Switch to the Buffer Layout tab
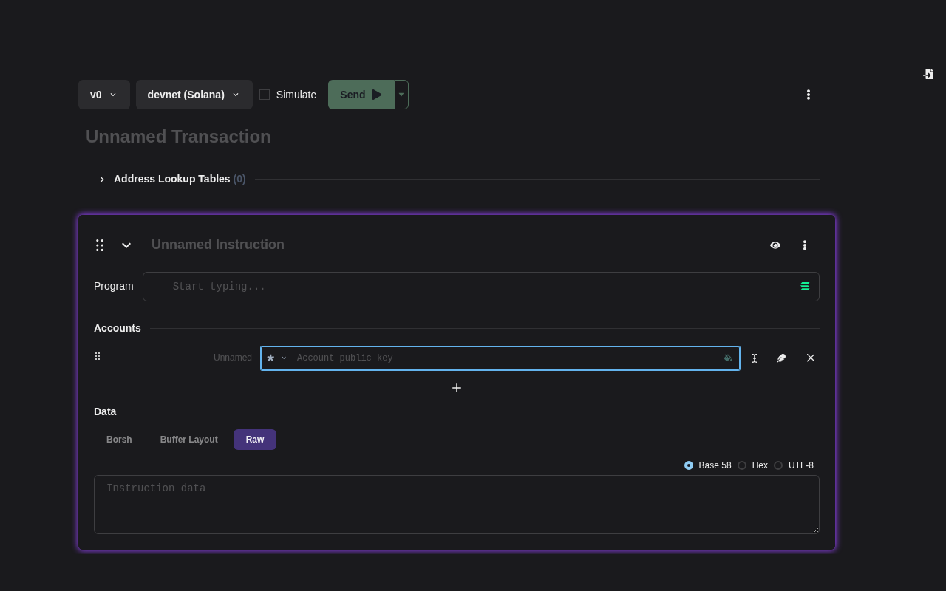This screenshot has width=946, height=591. (188, 440)
